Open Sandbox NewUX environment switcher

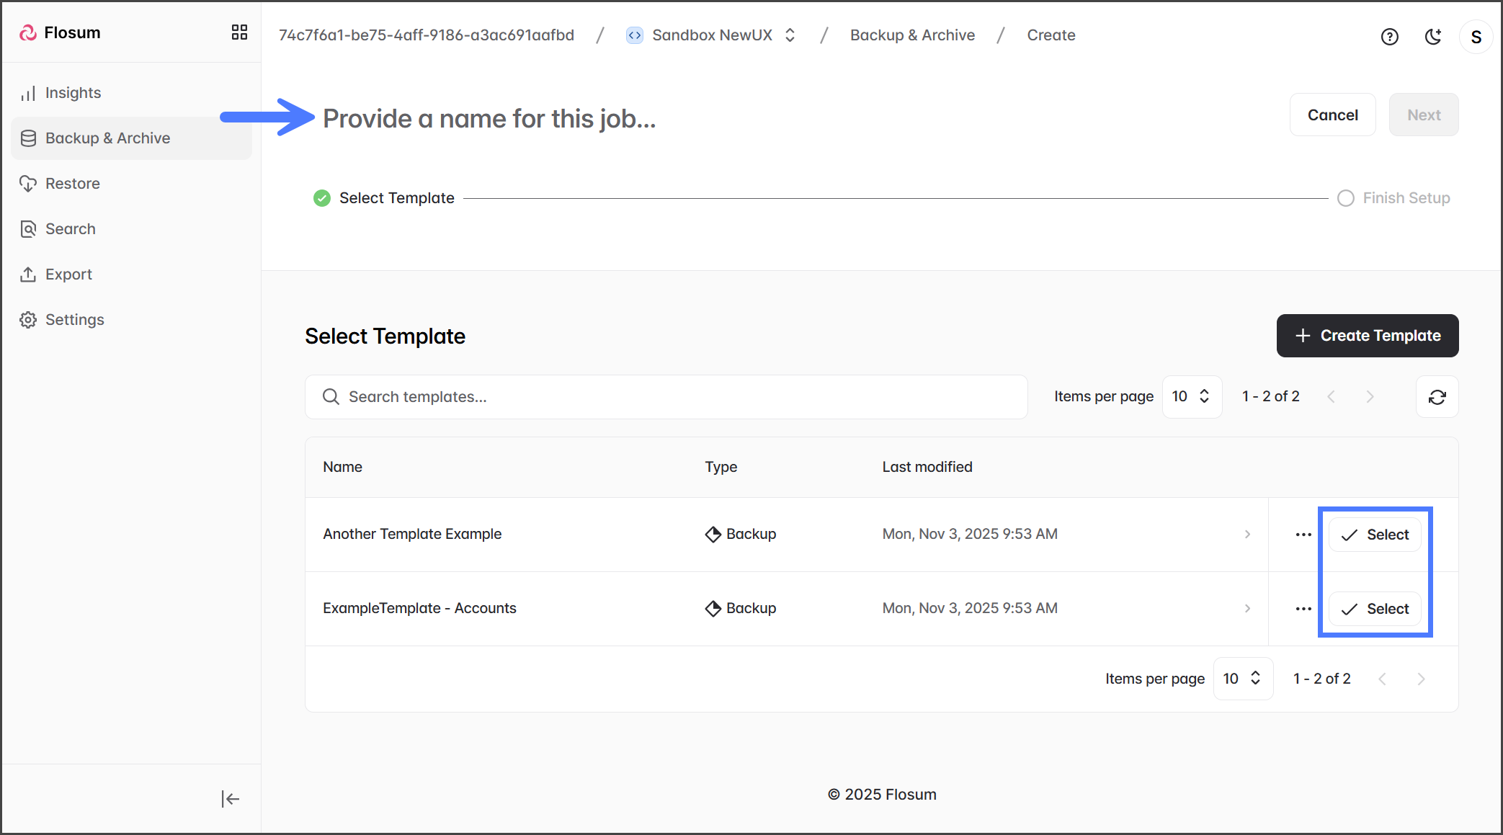coord(712,35)
